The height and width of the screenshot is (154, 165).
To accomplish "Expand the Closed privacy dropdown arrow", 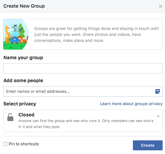I will [x=158, y=116].
